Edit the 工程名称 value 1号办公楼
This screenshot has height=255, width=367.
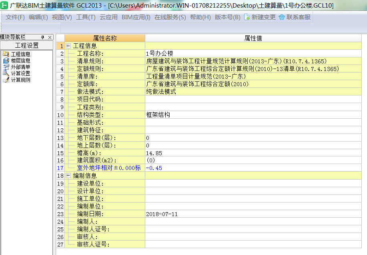[253, 53]
